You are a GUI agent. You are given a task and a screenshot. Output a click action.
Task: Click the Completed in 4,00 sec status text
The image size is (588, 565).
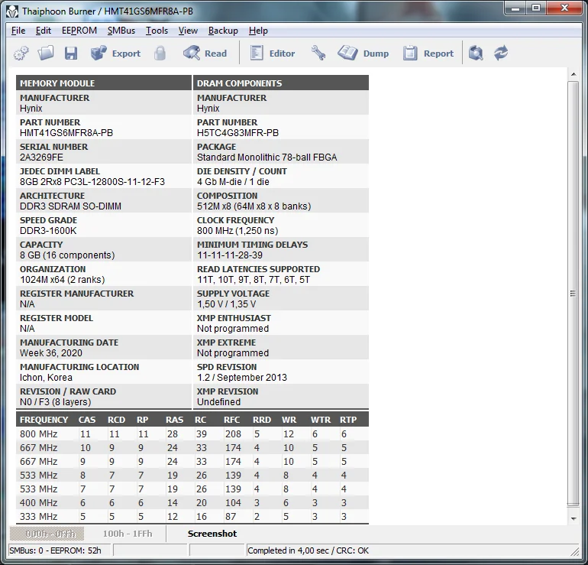[309, 550]
